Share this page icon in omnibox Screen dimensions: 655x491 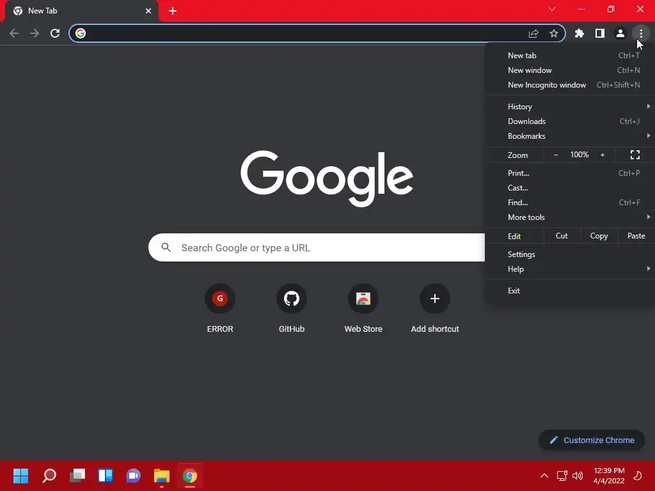click(533, 33)
